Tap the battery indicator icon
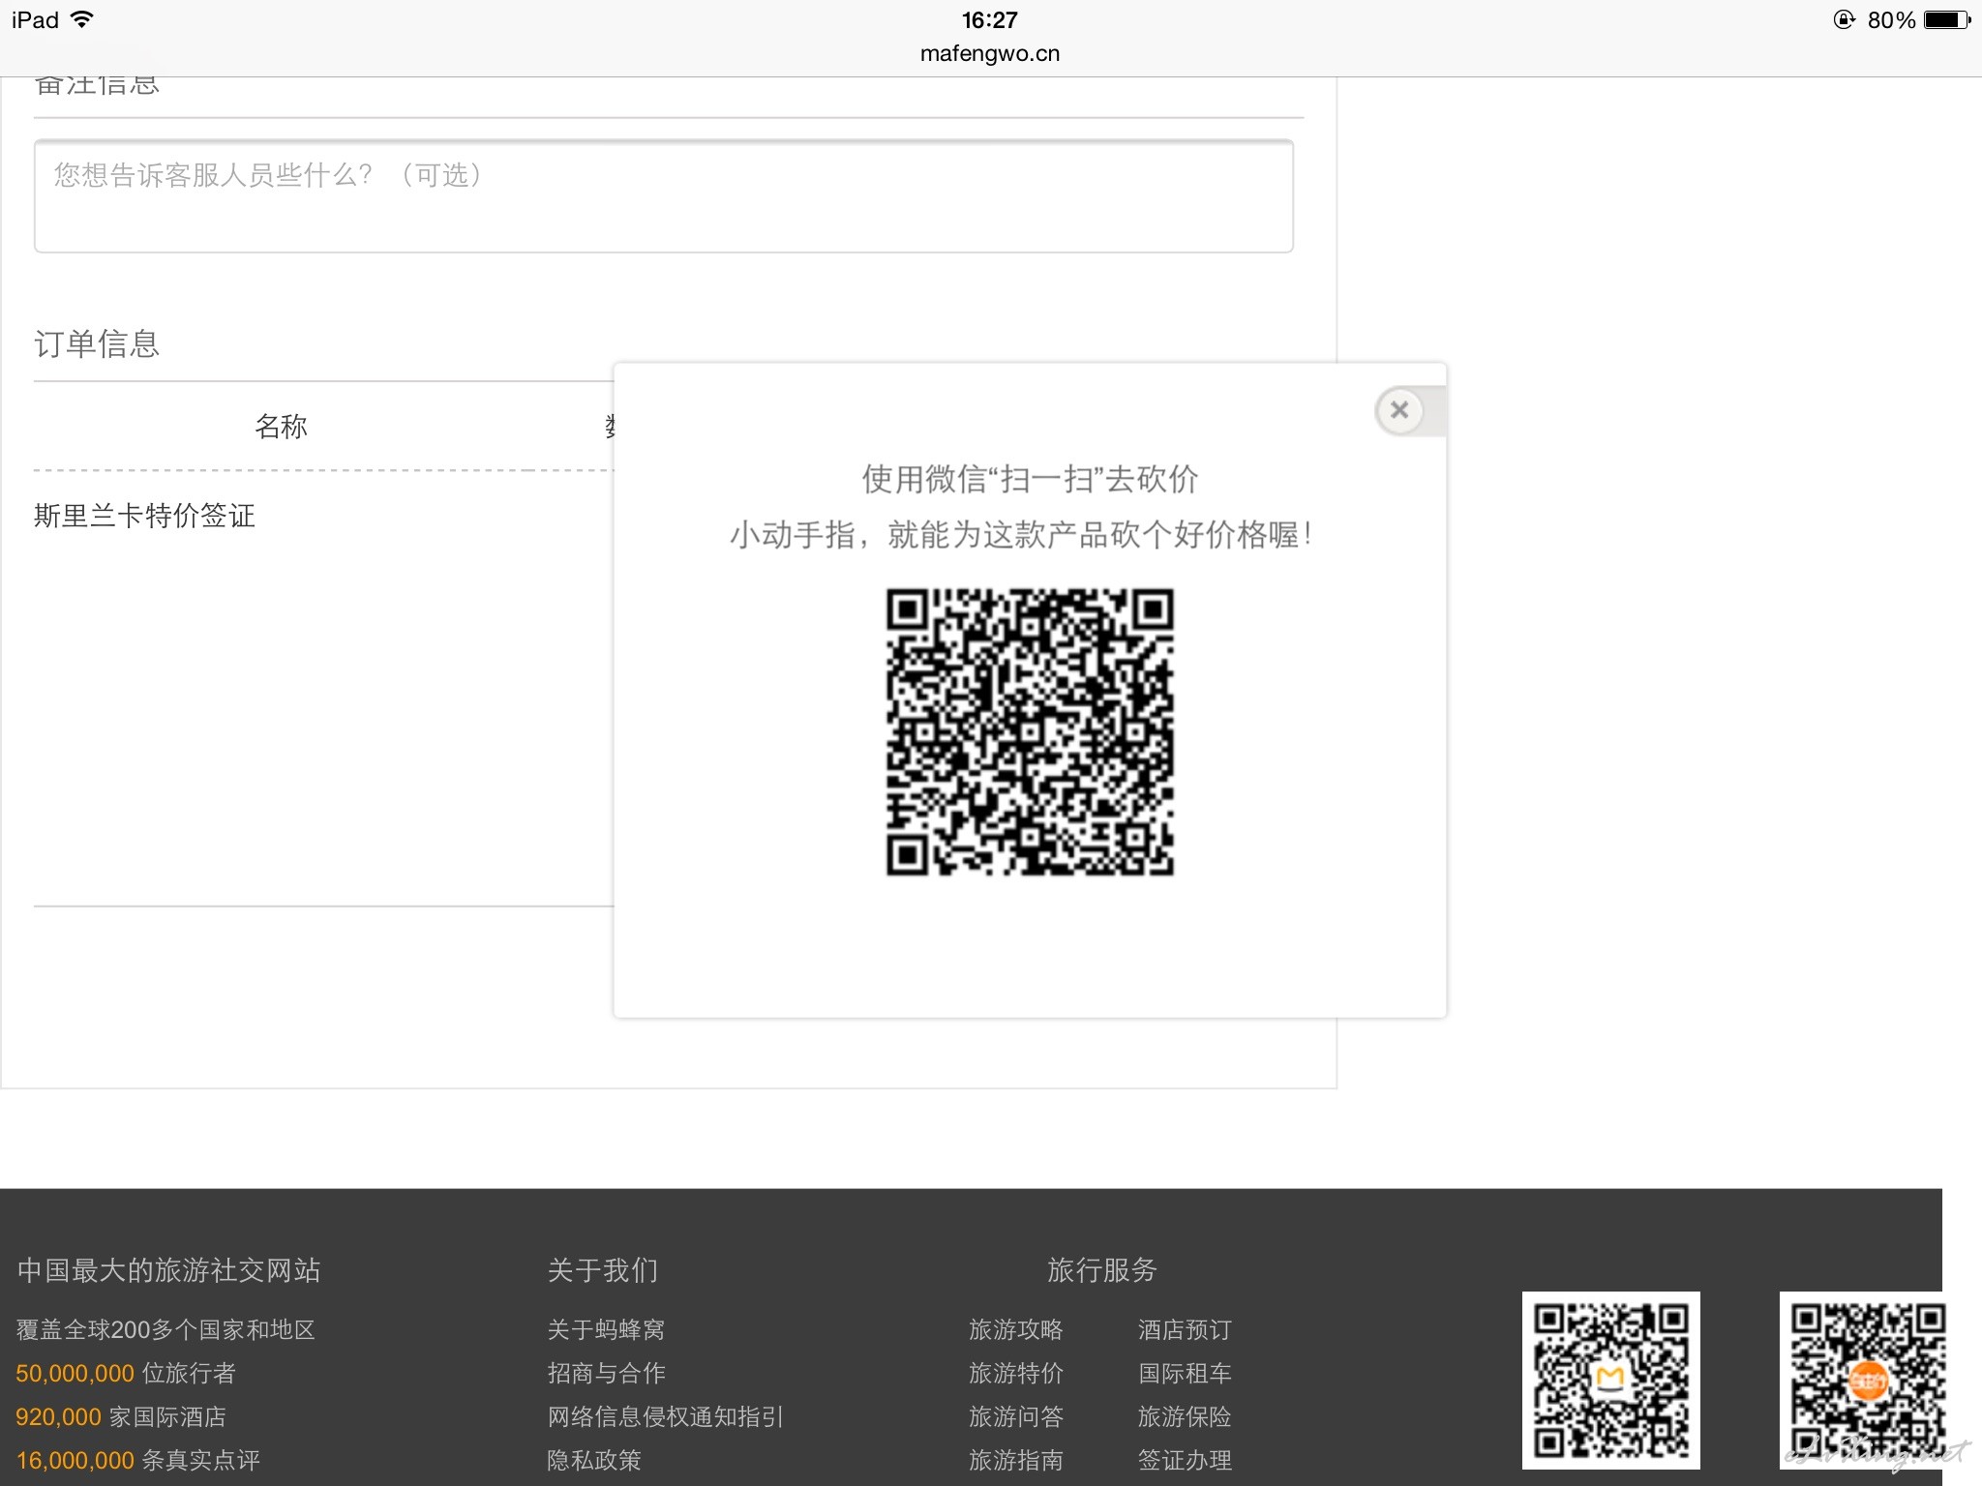This screenshot has height=1486, width=1982. tap(1947, 19)
